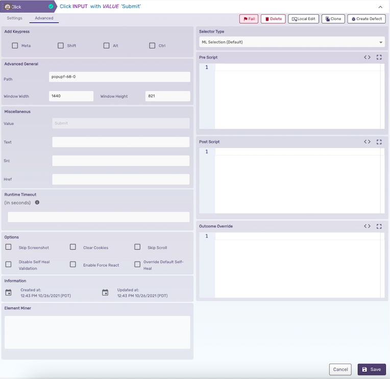Click the Path input field
This screenshot has width=390, height=379.
pos(119,77)
